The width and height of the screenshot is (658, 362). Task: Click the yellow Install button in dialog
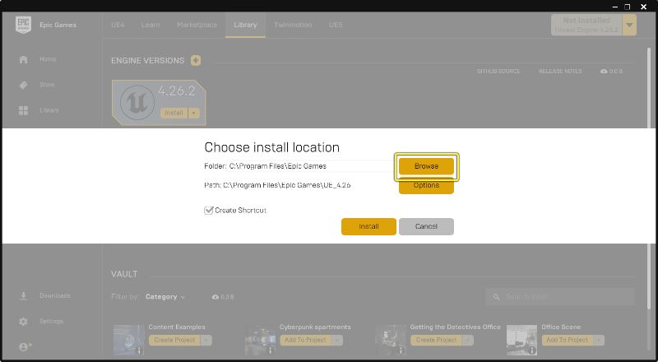point(368,227)
